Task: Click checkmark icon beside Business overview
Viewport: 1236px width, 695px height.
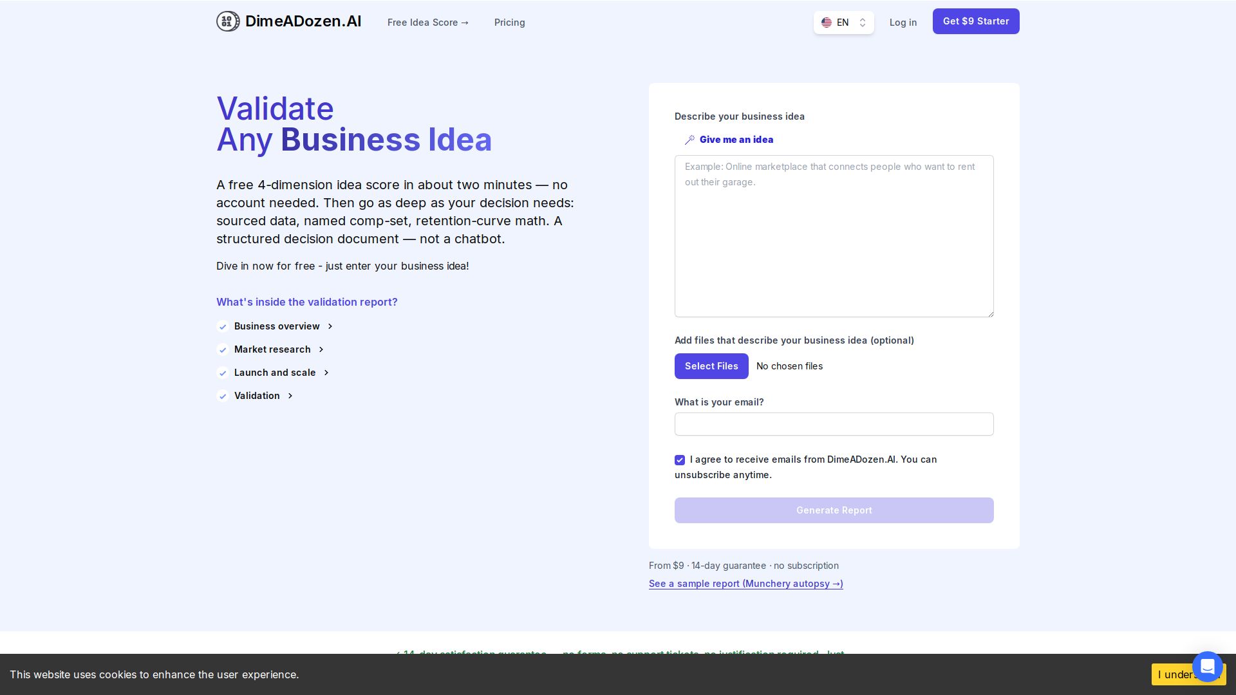Action: coord(223,327)
